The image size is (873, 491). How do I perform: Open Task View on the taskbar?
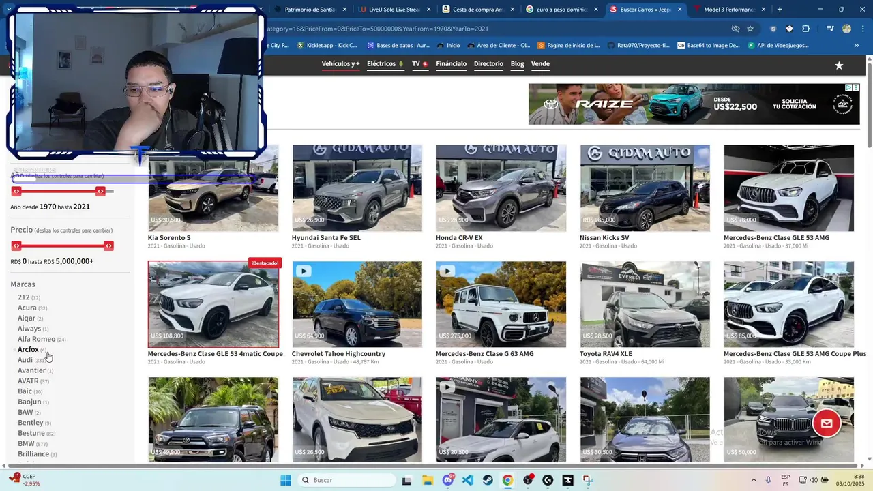(407, 480)
